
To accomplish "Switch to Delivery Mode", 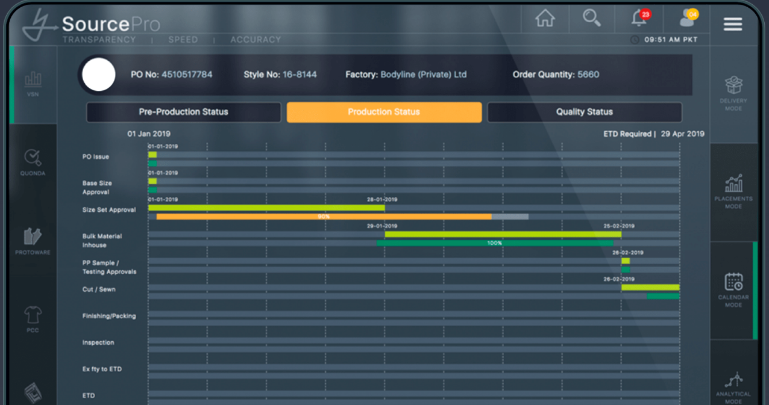I will point(733,93).
